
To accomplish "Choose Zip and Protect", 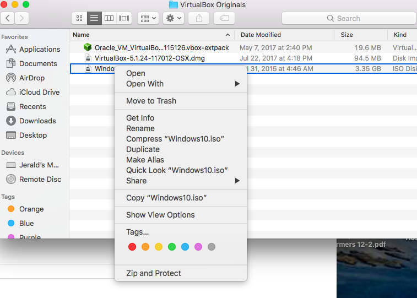I will point(181,273).
